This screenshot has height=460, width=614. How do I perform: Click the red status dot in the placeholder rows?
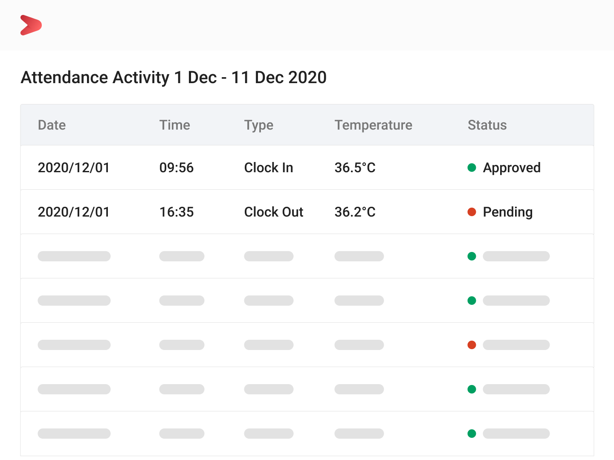472,345
